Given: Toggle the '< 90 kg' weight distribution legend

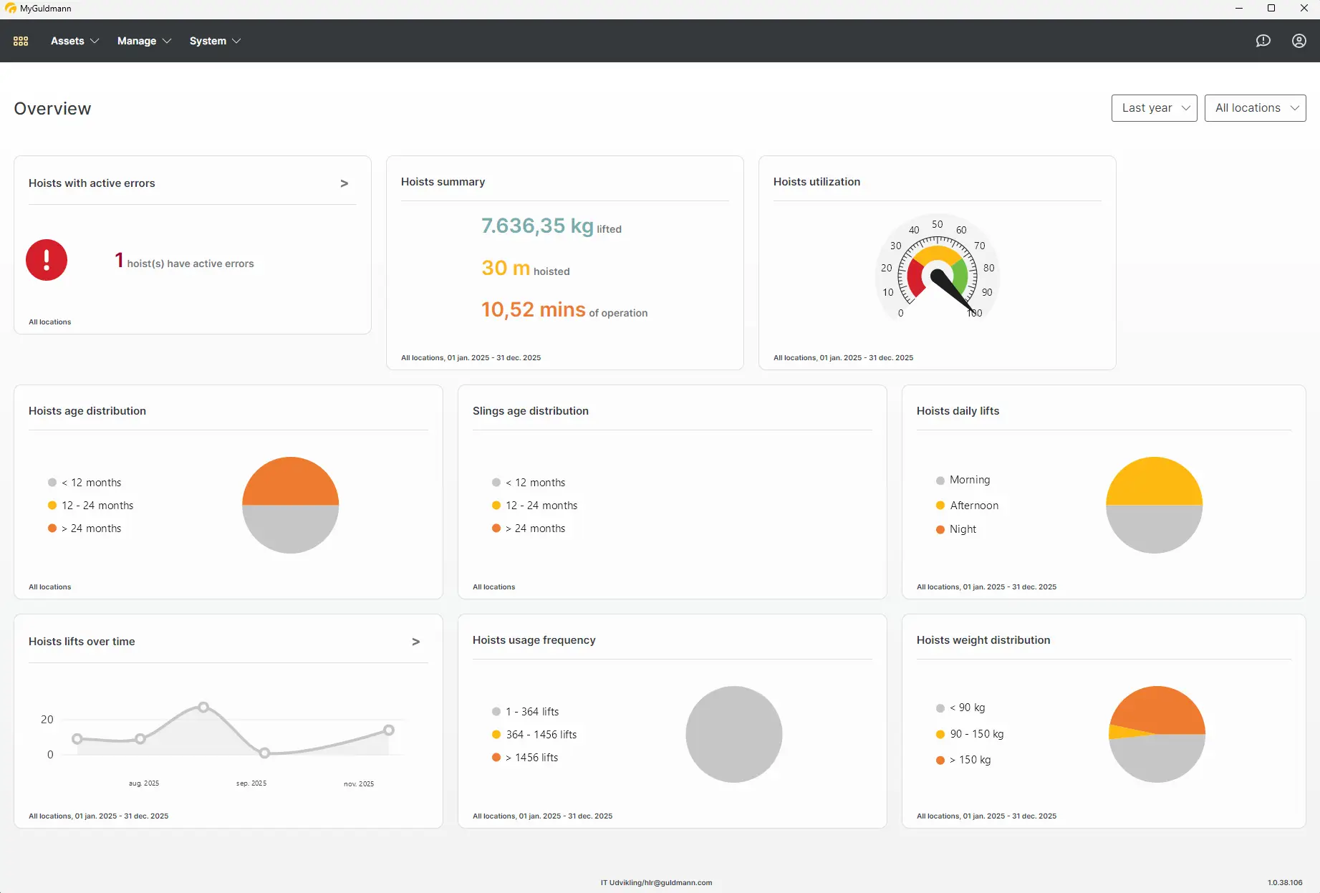Looking at the screenshot, I should coord(966,708).
